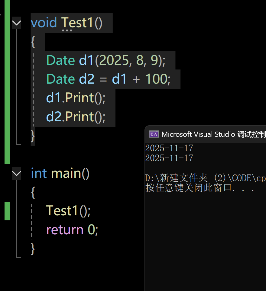Click the Test1() call inside main
Screen dimensions: 266x291
(68, 211)
